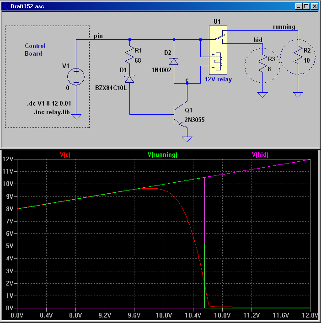Screen dimensions: 321x323
Task: Click the 0V label on vertical axis
Action: pos(10,308)
